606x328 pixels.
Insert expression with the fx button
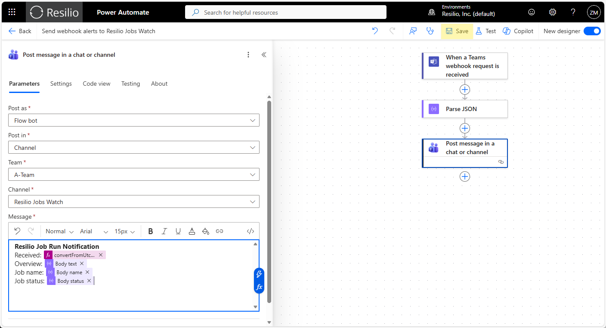[259, 287]
